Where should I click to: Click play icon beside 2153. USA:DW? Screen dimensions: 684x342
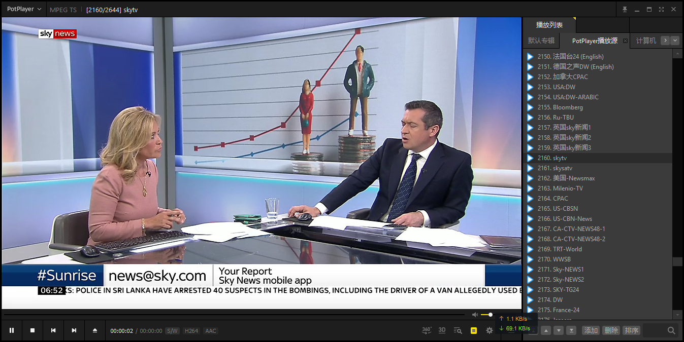click(530, 87)
